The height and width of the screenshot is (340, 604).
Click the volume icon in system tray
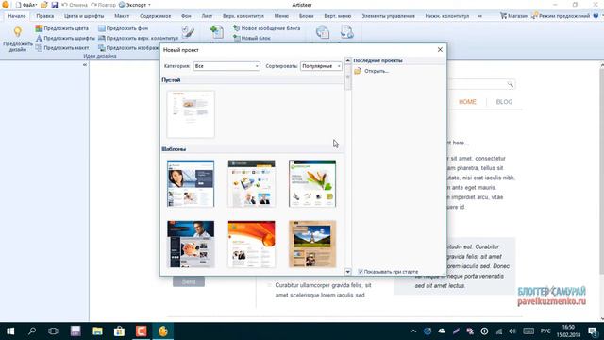click(512, 331)
